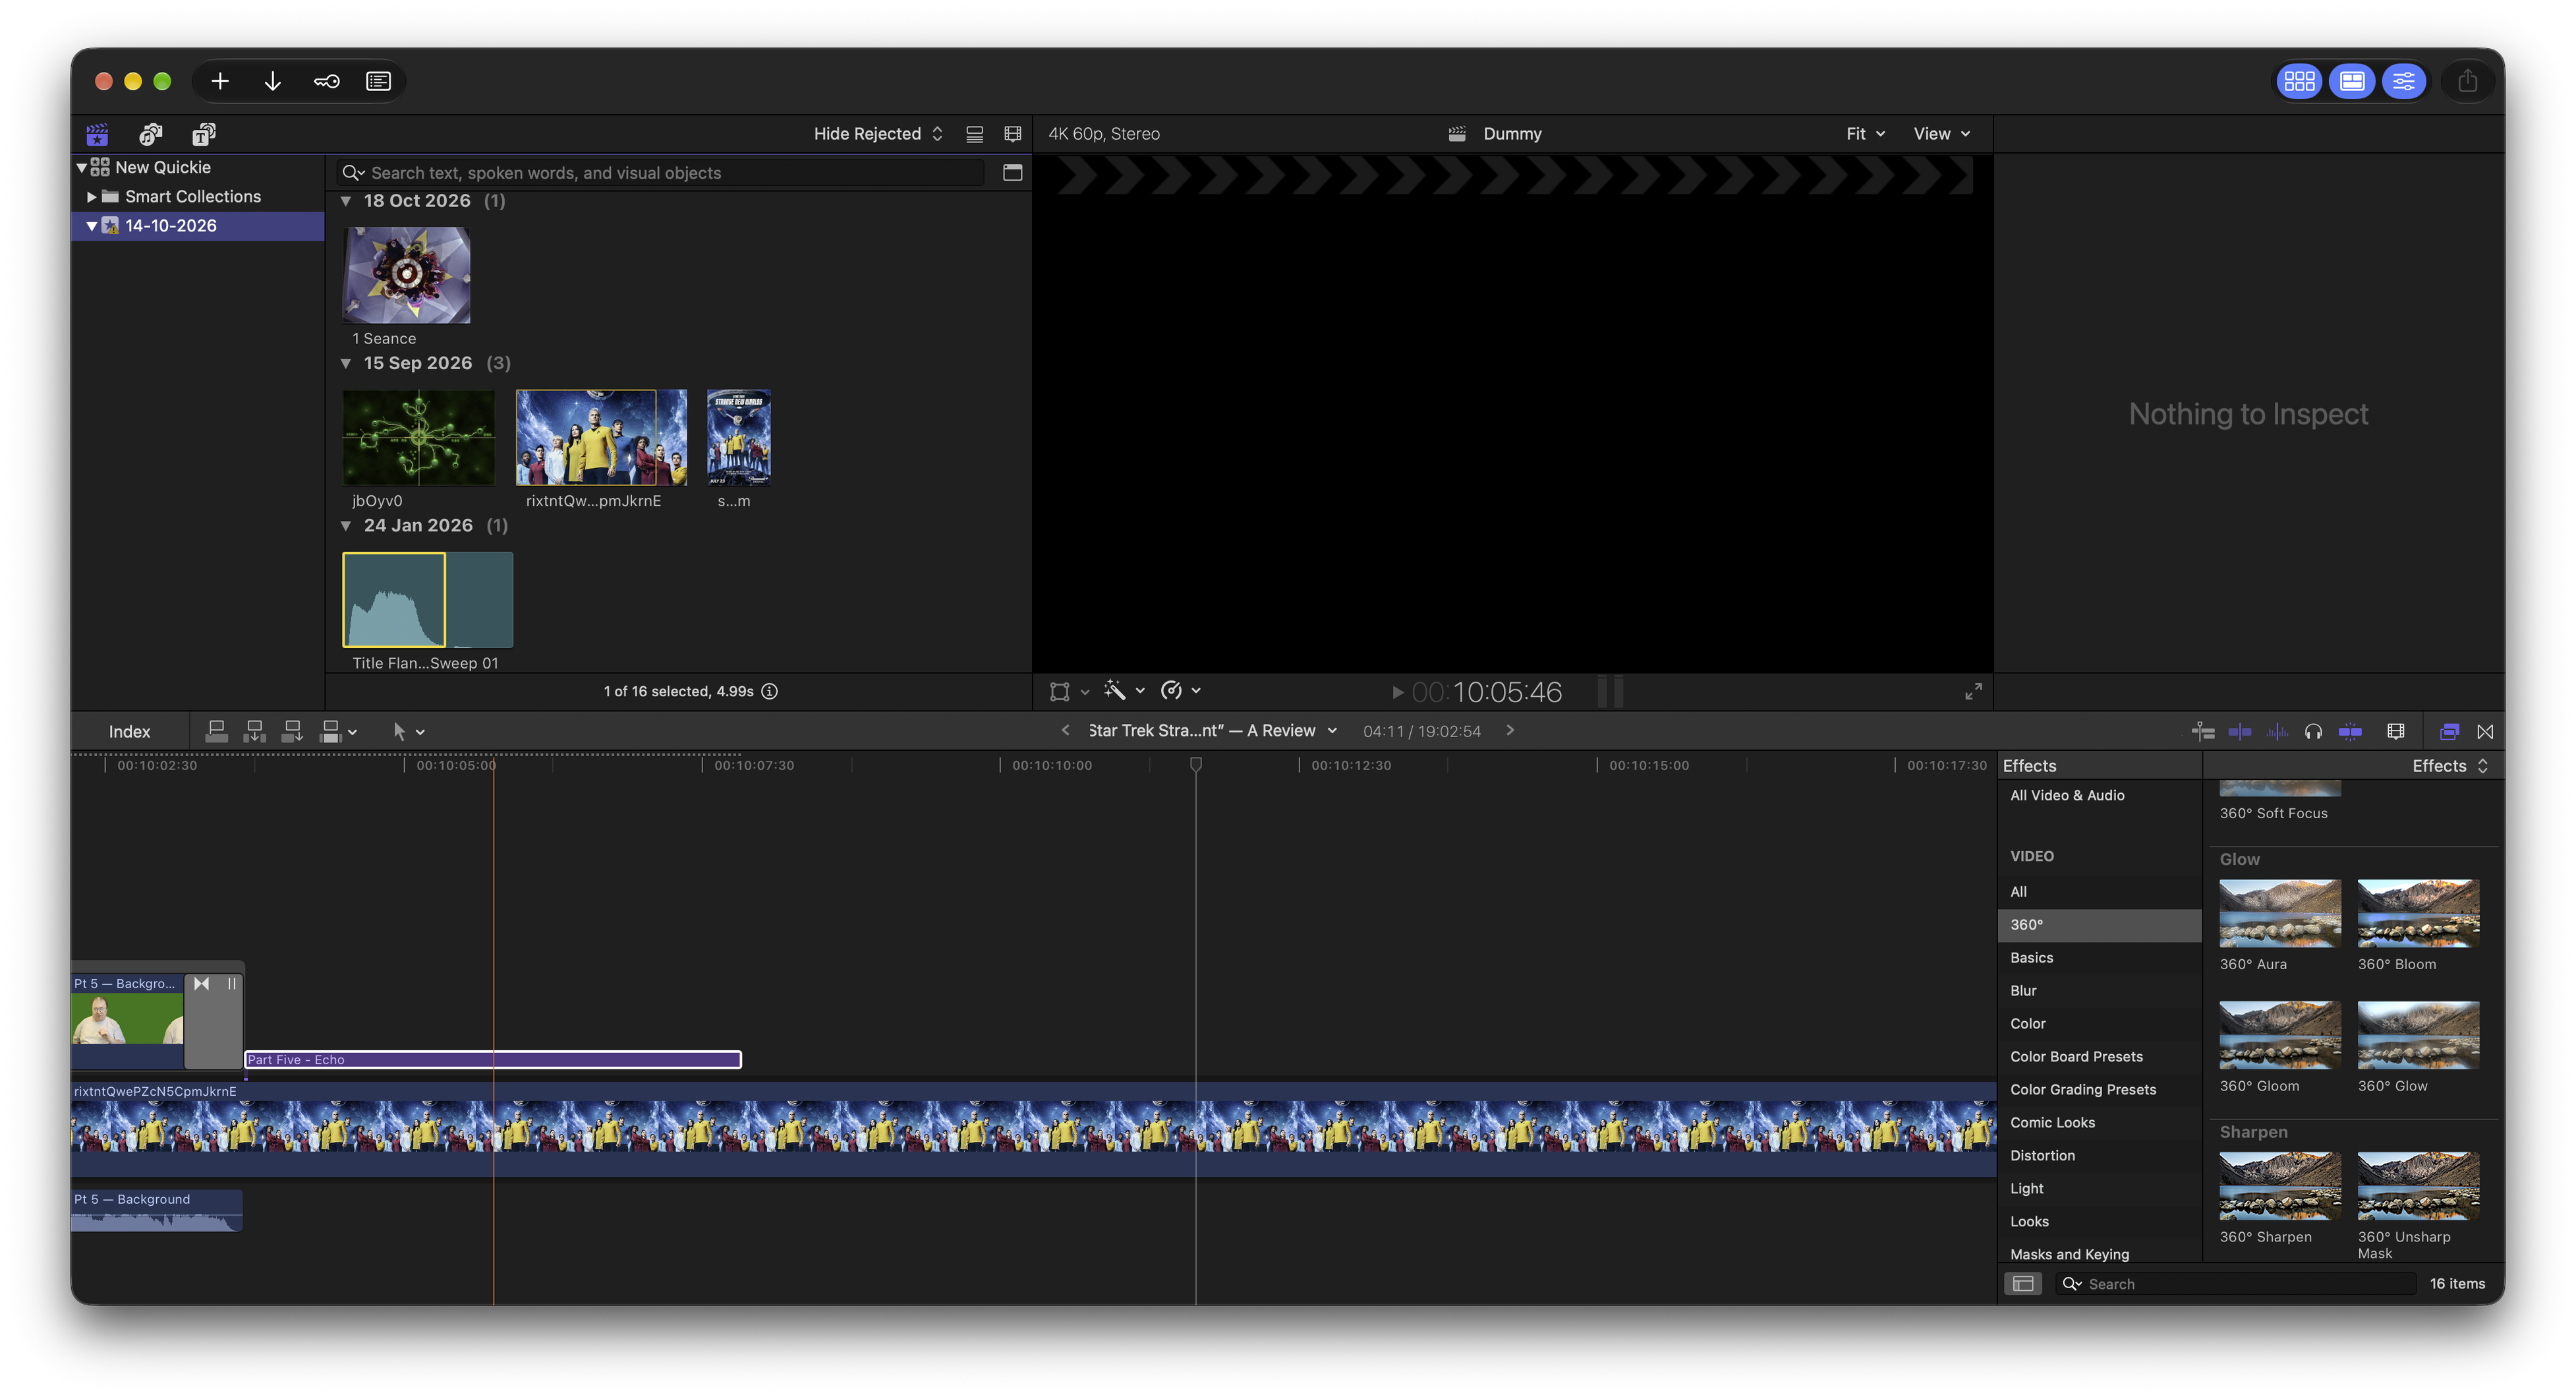
Task: Open the Keyword Editor key icon
Action: [x=326, y=81]
